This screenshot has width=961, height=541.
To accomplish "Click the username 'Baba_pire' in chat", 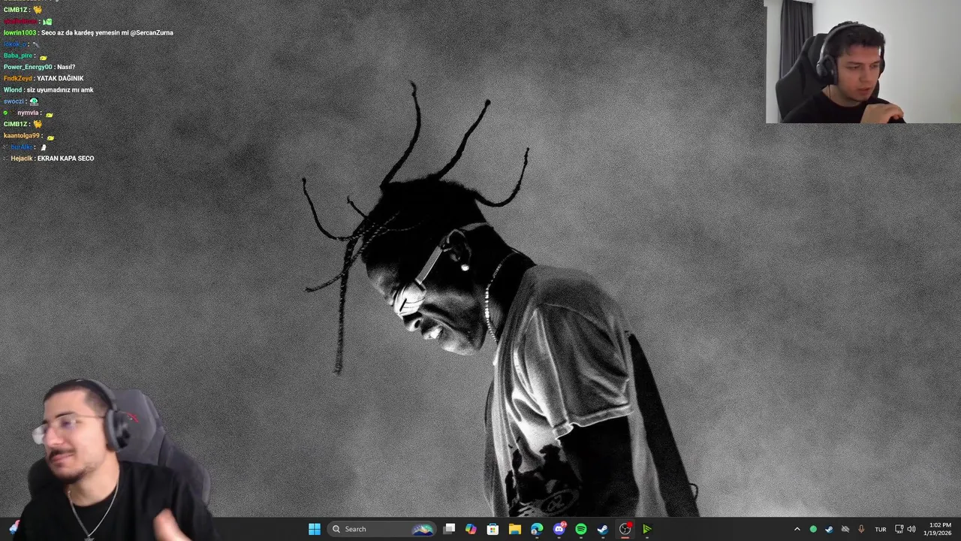I will [x=18, y=56].
